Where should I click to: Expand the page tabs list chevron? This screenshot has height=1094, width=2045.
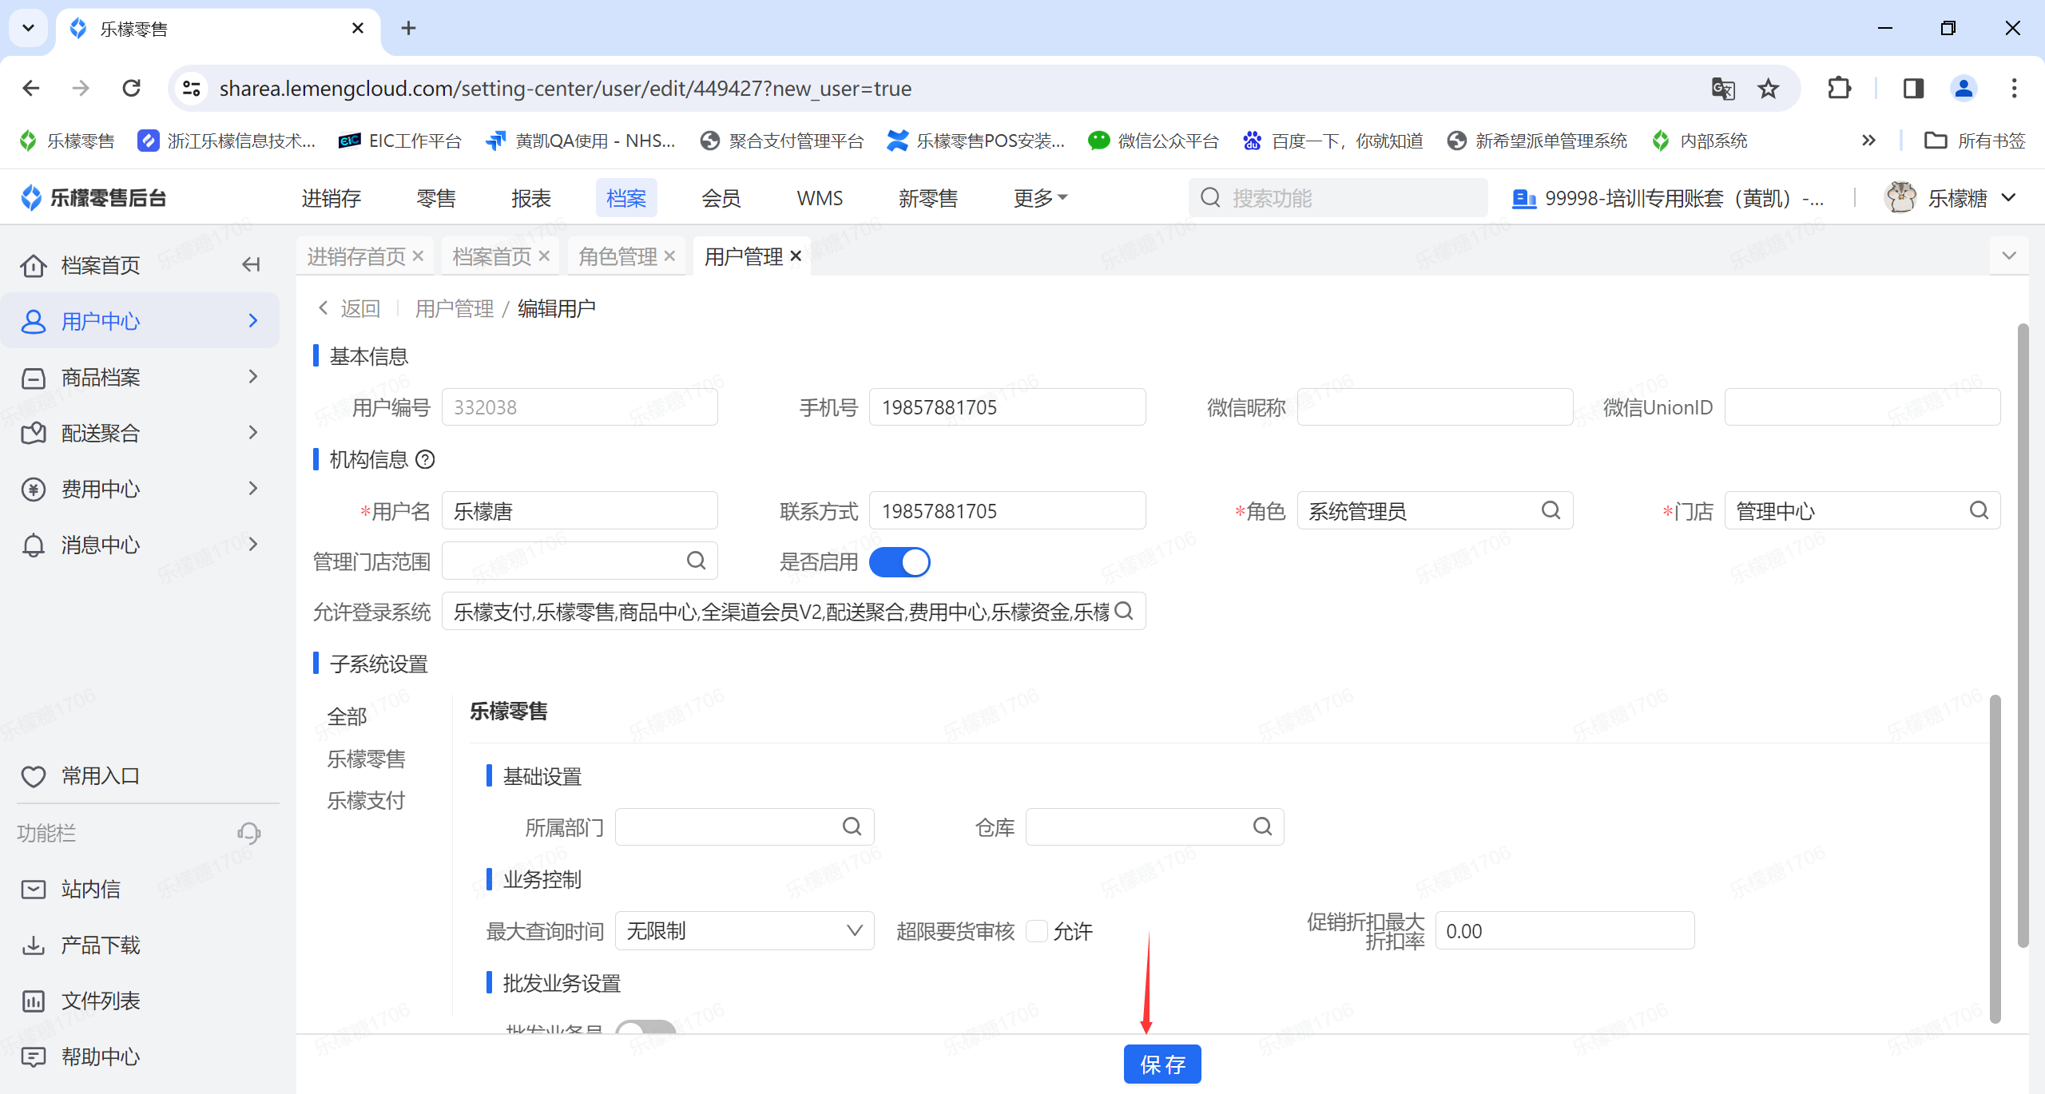pyautogui.click(x=2009, y=256)
